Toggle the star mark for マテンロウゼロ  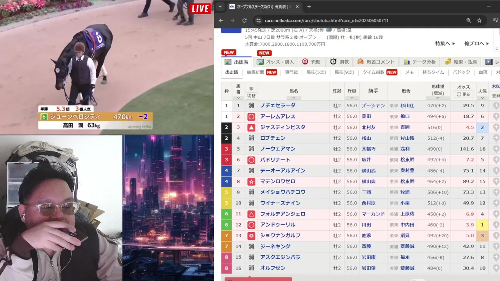251,181
